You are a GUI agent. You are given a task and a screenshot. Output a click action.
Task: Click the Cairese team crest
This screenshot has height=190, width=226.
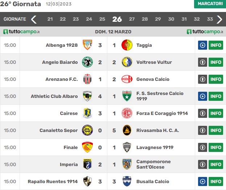coord(87,113)
